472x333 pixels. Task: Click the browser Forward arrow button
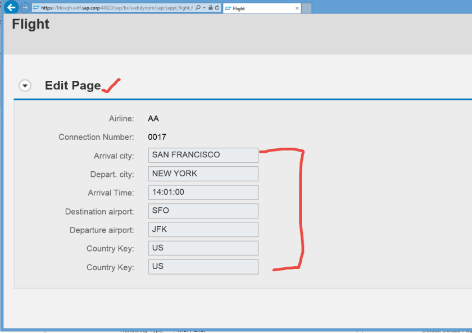coord(25,8)
